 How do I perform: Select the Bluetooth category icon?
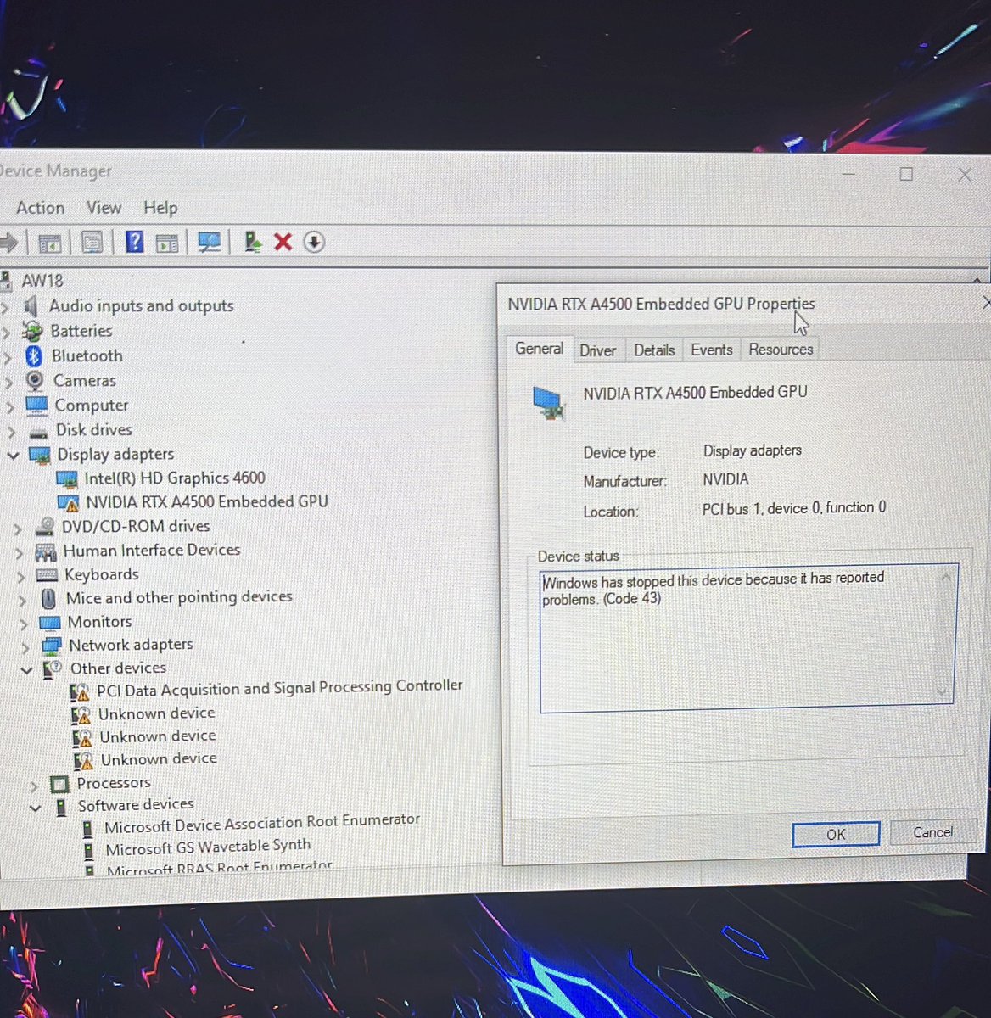[34, 355]
